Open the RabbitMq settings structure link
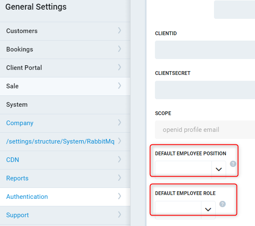The height and width of the screenshot is (226, 255). coord(60,141)
